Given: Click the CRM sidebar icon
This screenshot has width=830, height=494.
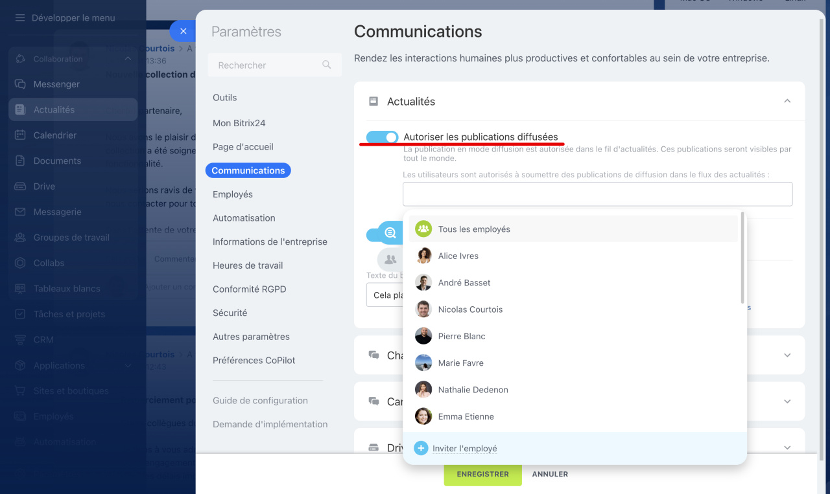Looking at the screenshot, I should point(20,340).
